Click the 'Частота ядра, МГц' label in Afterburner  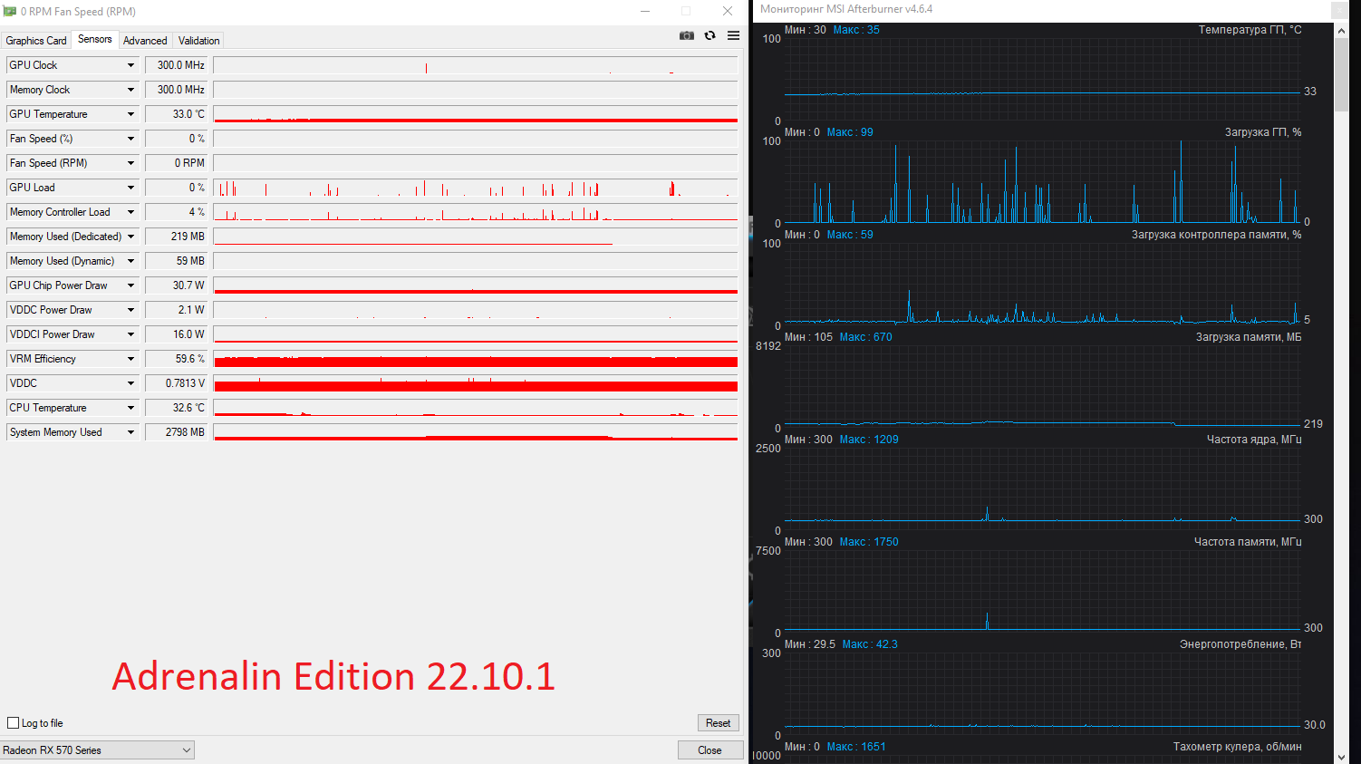pyautogui.click(x=1254, y=440)
